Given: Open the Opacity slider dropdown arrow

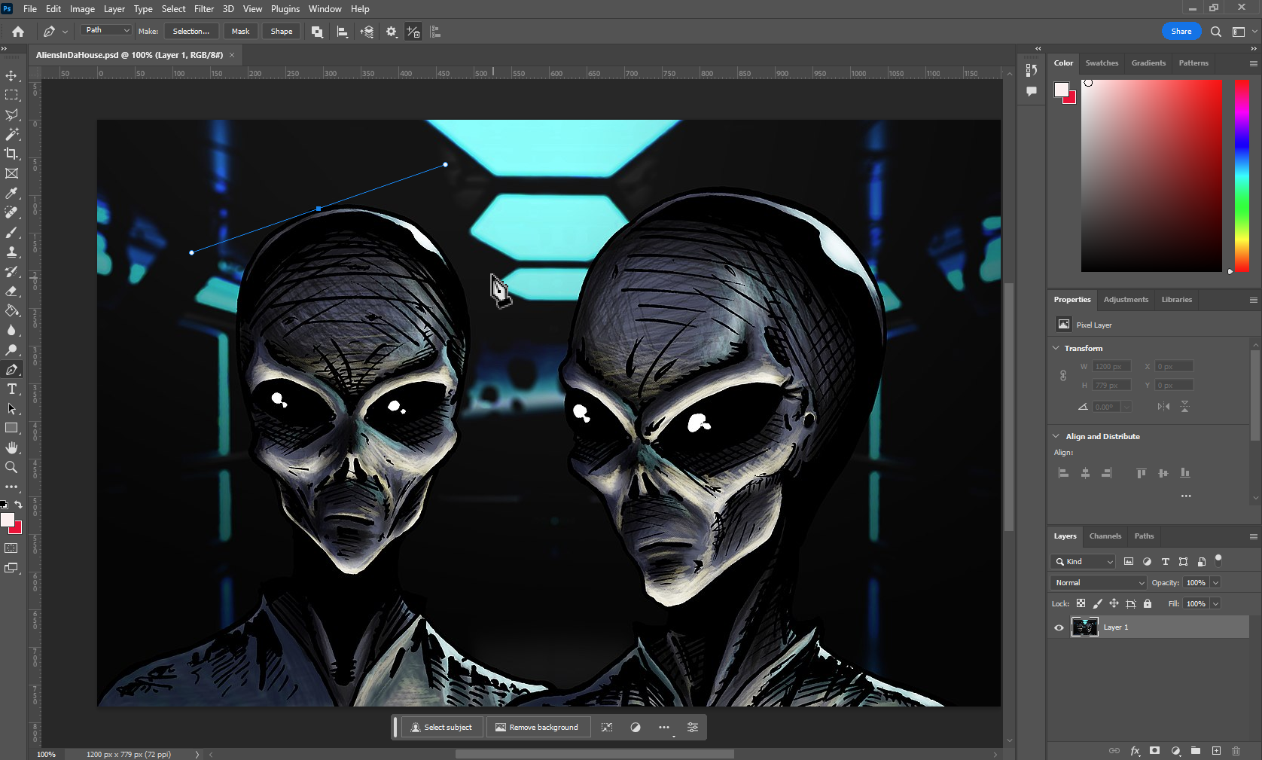Looking at the screenshot, I should pyautogui.click(x=1215, y=582).
